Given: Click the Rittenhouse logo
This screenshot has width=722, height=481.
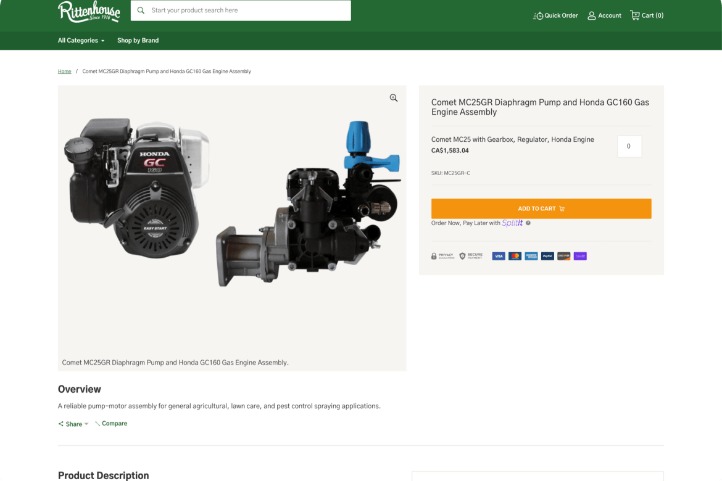Looking at the screenshot, I should pos(89,12).
